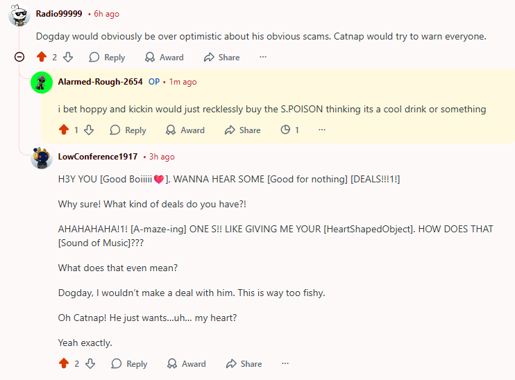Collapse the Radio99999 comment thread
This screenshot has width=515, height=380.
[19, 58]
